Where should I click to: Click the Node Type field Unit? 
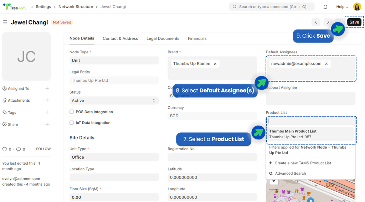pyautogui.click(x=114, y=60)
